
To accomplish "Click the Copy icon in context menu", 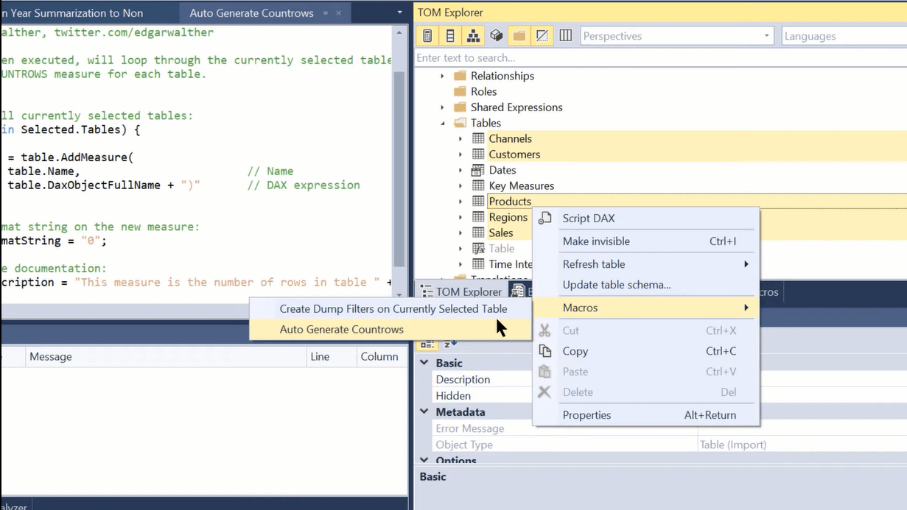I will [x=545, y=351].
